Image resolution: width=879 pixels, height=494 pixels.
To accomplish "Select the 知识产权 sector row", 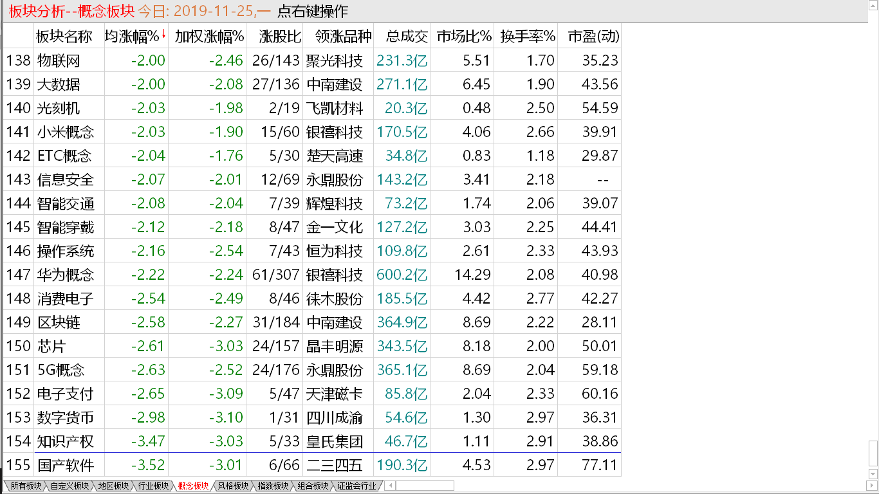I will (x=312, y=441).
